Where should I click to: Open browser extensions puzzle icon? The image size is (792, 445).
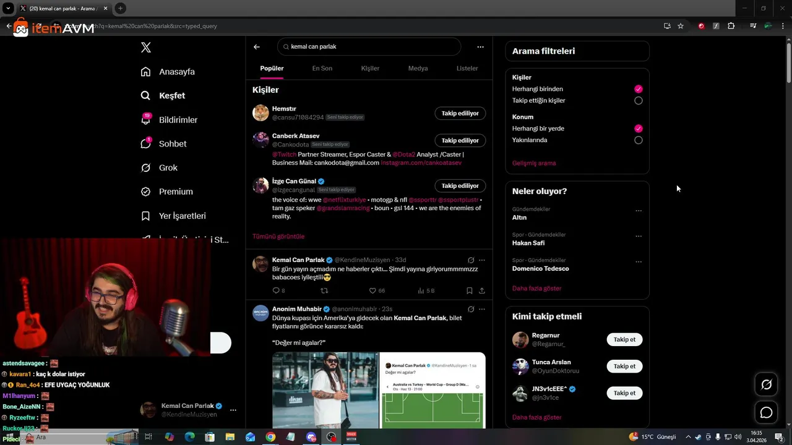click(731, 26)
